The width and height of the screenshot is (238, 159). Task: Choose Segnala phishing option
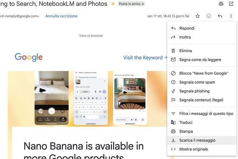click(202, 91)
